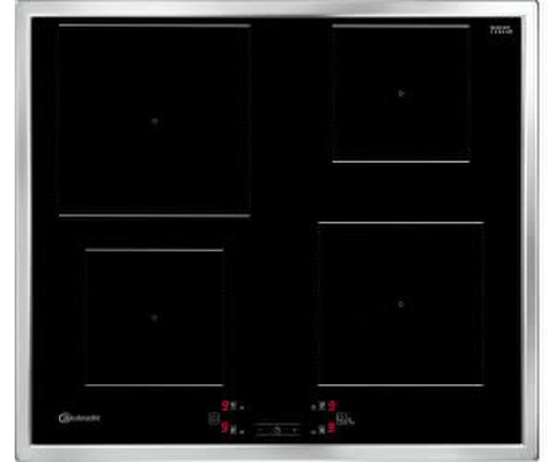Click the Bauknecht brand logo
Image resolution: width=554 pixels, height=462 pixels.
[x=79, y=418]
